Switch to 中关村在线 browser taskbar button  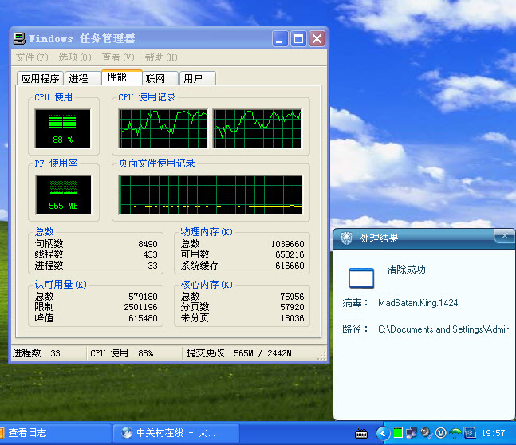pos(176,433)
